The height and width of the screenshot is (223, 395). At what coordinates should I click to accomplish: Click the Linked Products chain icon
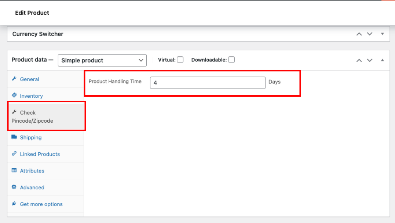click(14, 154)
